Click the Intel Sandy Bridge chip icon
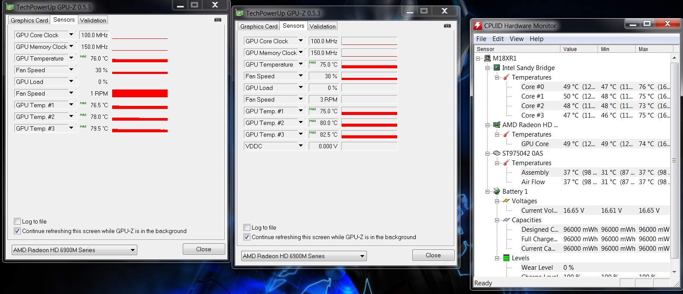This screenshot has width=683, height=294. coord(497,67)
